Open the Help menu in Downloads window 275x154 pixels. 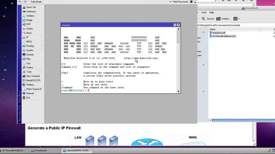pyautogui.click(x=211, y=12)
